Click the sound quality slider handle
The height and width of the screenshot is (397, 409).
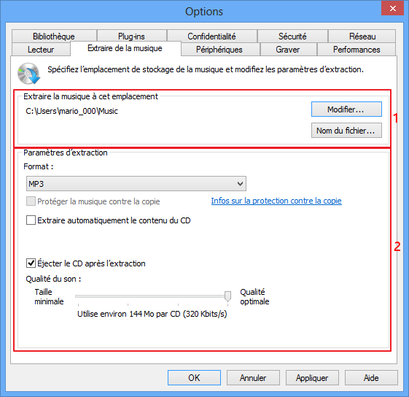227,296
